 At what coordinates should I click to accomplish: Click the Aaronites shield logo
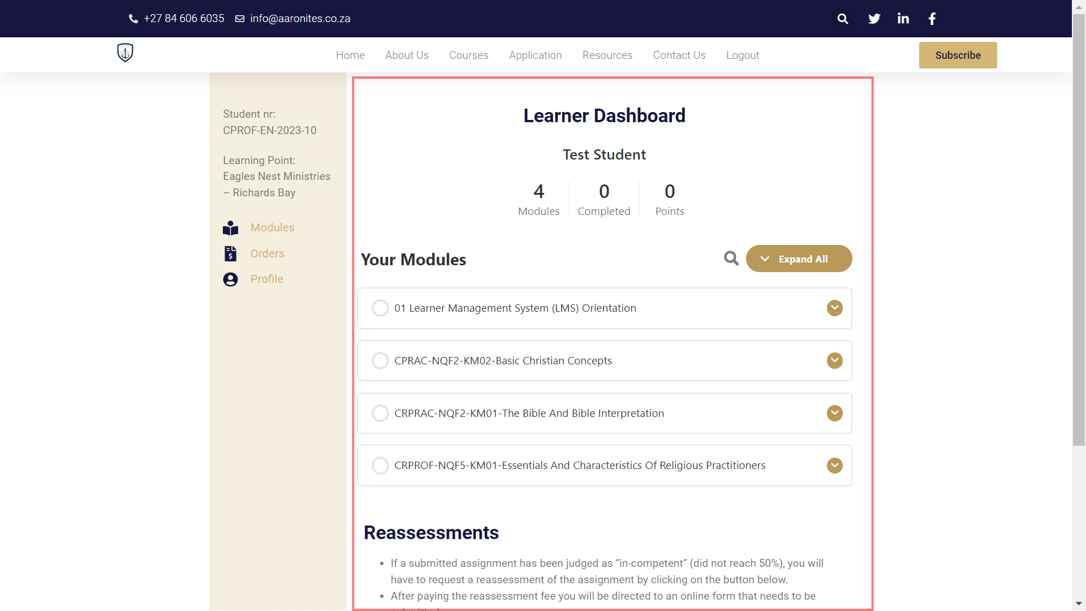tap(125, 53)
